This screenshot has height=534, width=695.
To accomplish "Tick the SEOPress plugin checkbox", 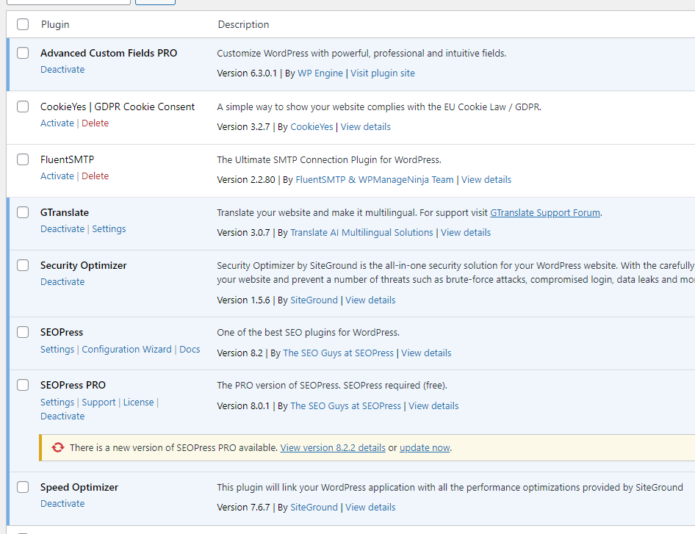I will (x=23, y=332).
